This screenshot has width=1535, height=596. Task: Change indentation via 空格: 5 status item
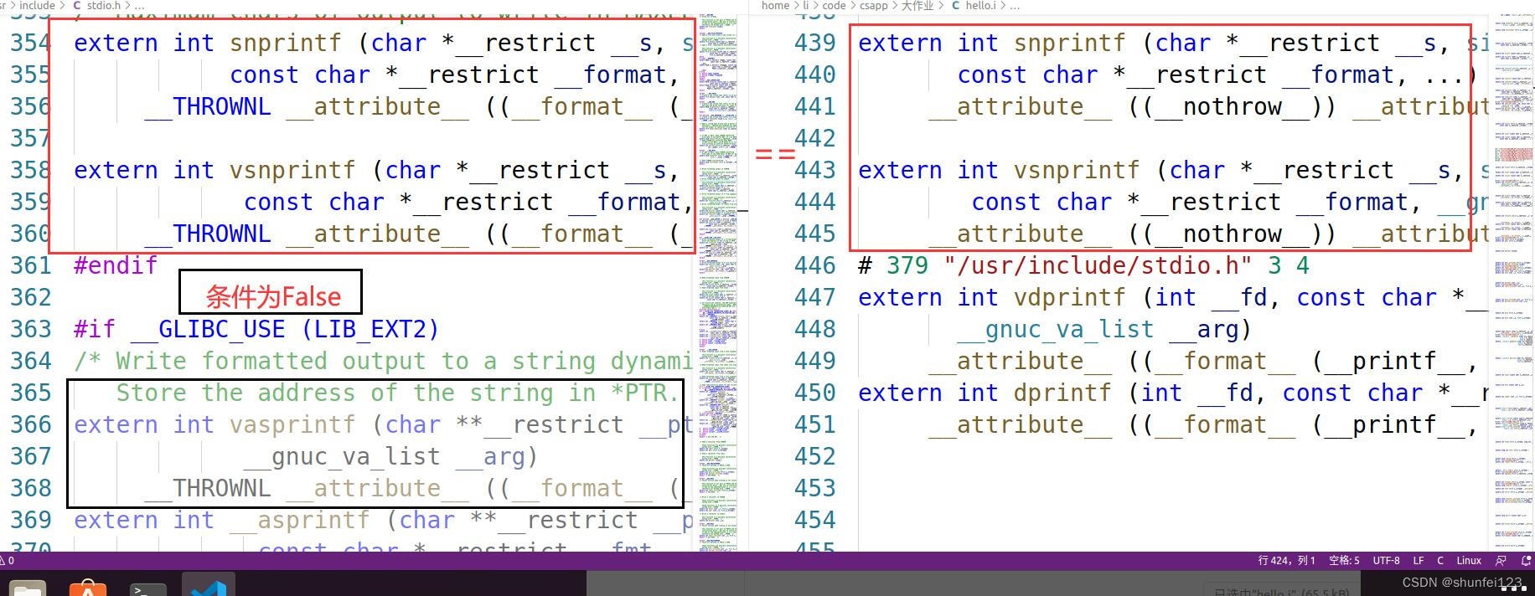(x=1344, y=561)
